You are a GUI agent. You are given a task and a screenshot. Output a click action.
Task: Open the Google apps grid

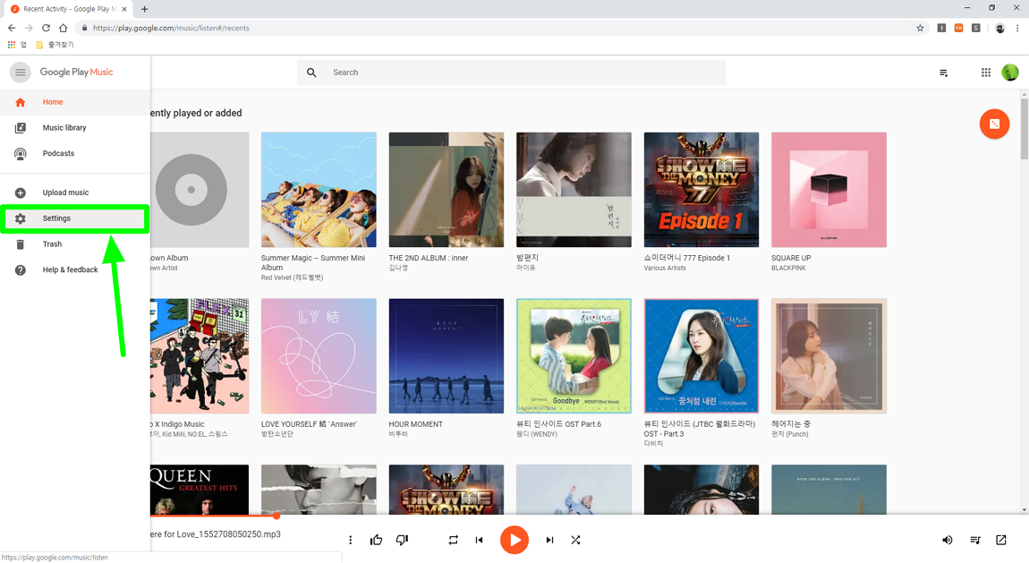[986, 73]
